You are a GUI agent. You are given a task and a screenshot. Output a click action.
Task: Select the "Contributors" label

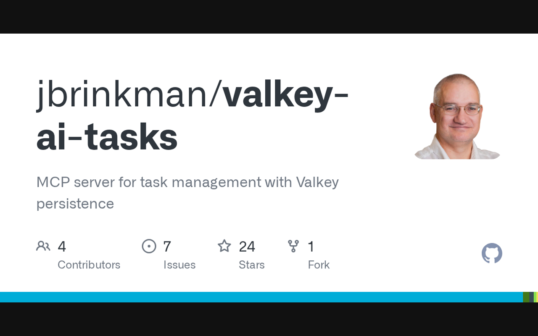[89, 265]
